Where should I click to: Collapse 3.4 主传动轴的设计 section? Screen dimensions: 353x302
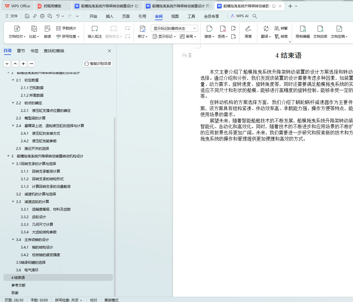click(13, 239)
